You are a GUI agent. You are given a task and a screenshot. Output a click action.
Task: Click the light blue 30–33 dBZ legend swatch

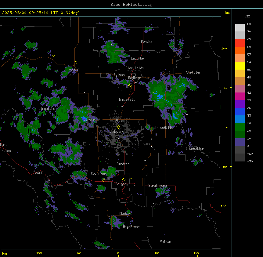(x=240, y=119)
